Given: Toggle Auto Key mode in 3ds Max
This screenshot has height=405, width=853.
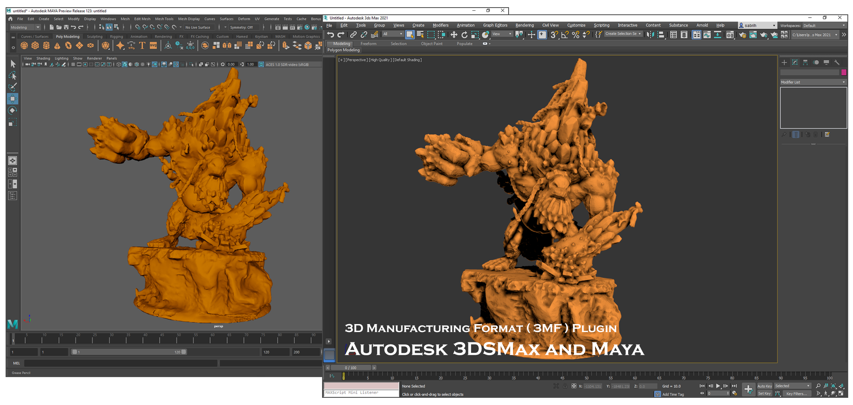Looking at the screenshot, I should [x=764, y=386].
